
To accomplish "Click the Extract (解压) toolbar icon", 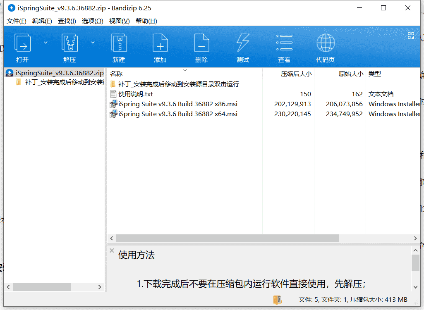I will 69,43.
